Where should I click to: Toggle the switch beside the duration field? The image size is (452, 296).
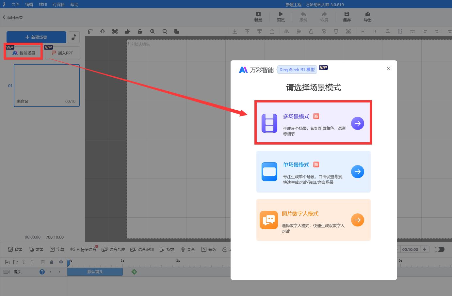440,249
